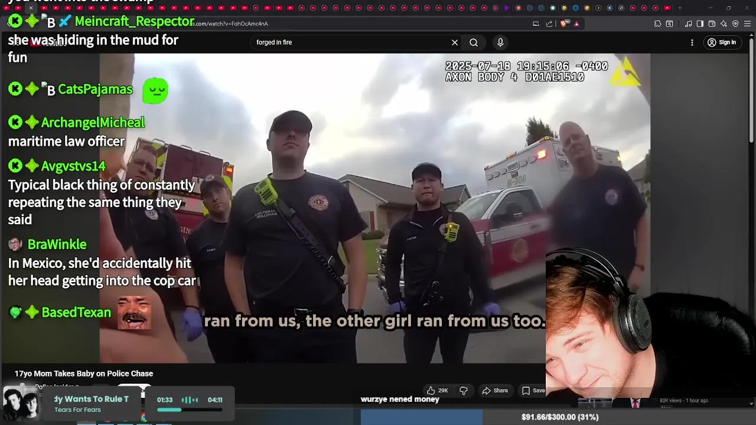Click the YouTube search magnifier button
The image size is (756, 425).
click(x=474, y=42)
